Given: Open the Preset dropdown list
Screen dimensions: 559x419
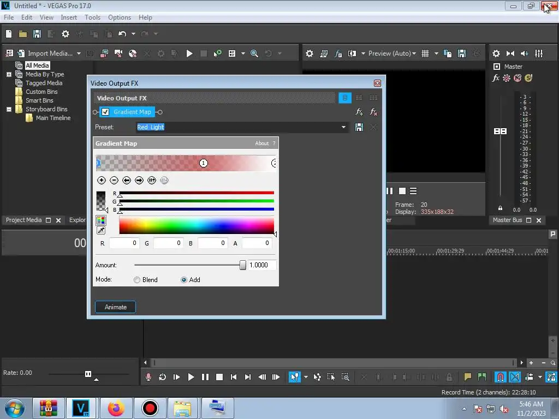Looking at the screenshot, I should (343, 127).
